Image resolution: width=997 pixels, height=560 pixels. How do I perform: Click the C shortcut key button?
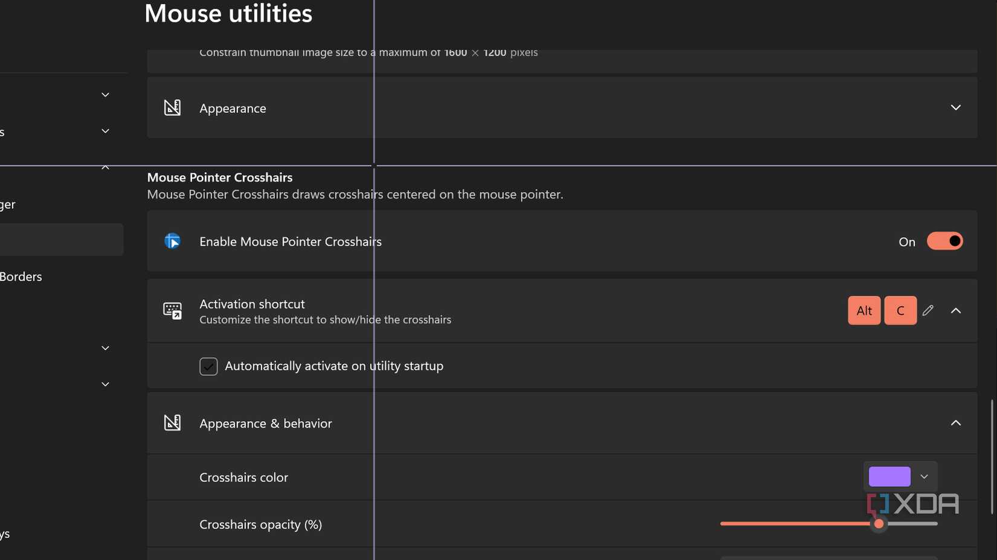point(900,310)
